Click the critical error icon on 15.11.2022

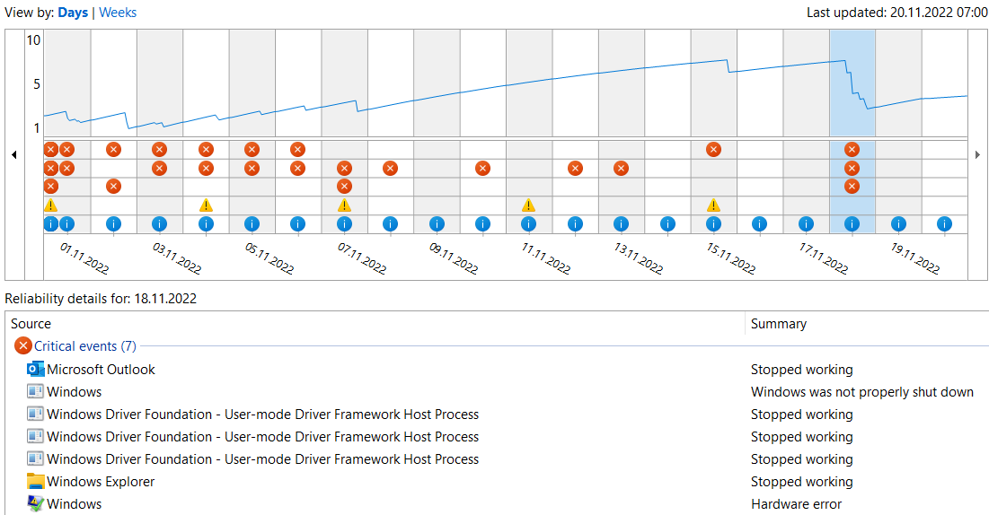pyautogui.click(x=713, y=149)
